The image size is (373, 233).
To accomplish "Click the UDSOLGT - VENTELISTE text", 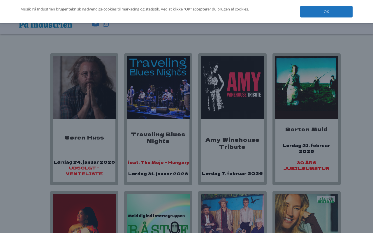I will tap(84, 171).
